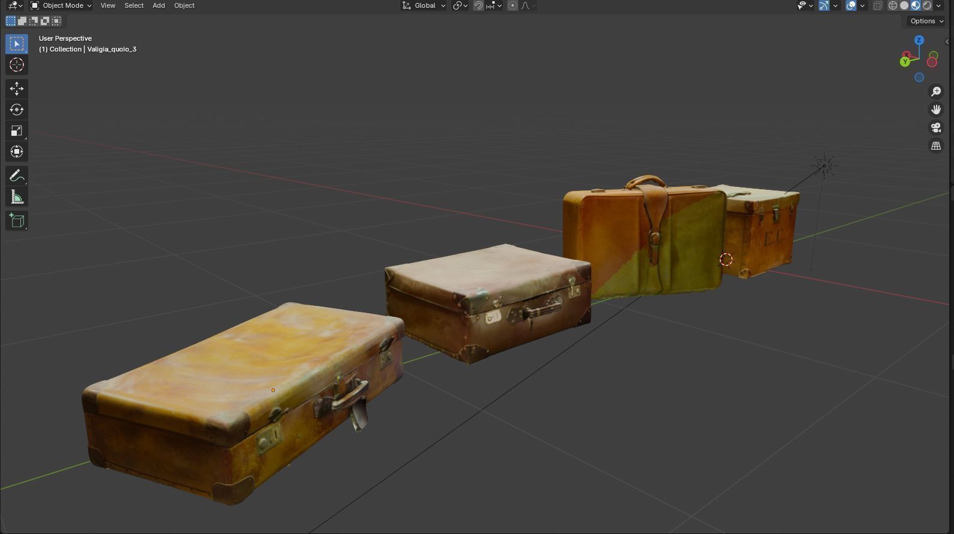The image size is (954, 534).
Task: Pick the Rotate tool
Action: [x=17, y=110]
